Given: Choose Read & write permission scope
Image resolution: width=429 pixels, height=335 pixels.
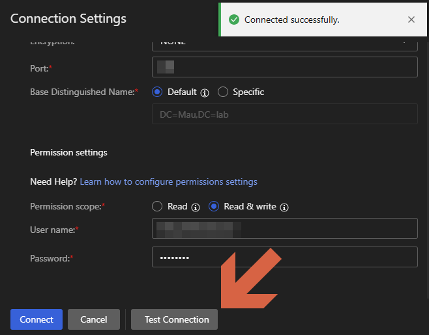Looking at the screenshot, I should pyautogui.click(x=214, y=206).
